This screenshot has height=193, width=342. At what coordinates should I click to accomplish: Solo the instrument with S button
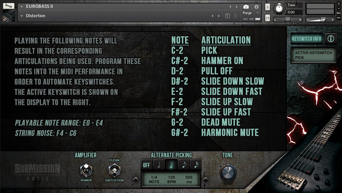(267, 7)
